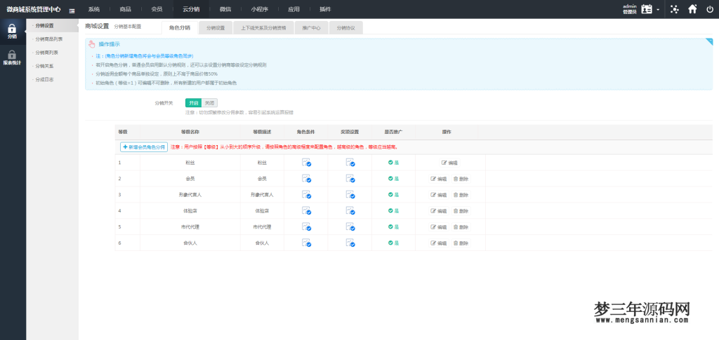The height and width of the screenshot is (340, 719).
Task: Click the power logout icon
Action: [x=709, y=9]
